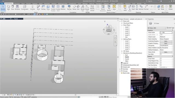Click Edit for Graphic Display options
Viewport: 175px width, 98px height.
click(166, 43)
